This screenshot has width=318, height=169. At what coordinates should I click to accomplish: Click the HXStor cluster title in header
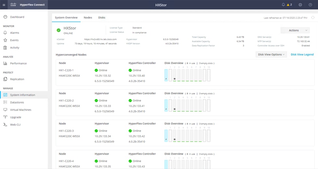[x=161, y=5]
